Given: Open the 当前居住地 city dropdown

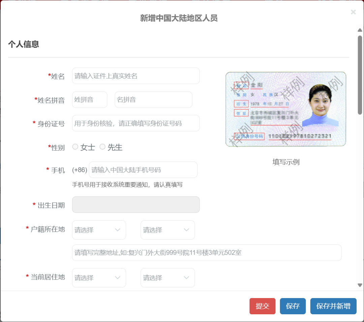Looking at the screenshot, I should click(x=168, y=278).
